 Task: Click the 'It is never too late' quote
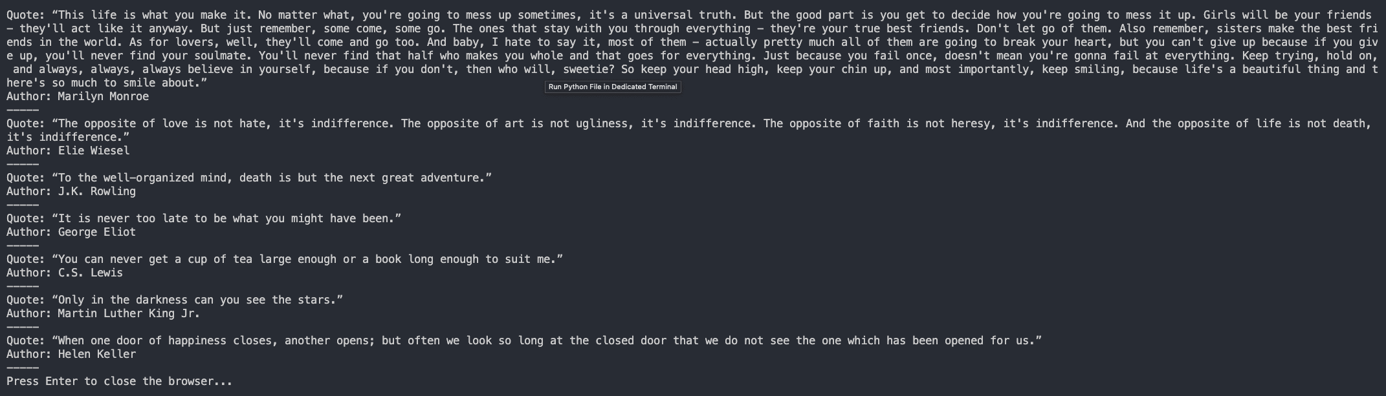tap(204, 218)
